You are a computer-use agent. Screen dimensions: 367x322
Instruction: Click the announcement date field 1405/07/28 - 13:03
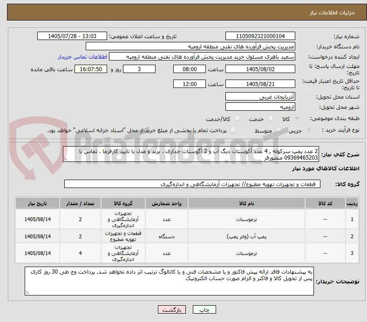coord(72,36)
